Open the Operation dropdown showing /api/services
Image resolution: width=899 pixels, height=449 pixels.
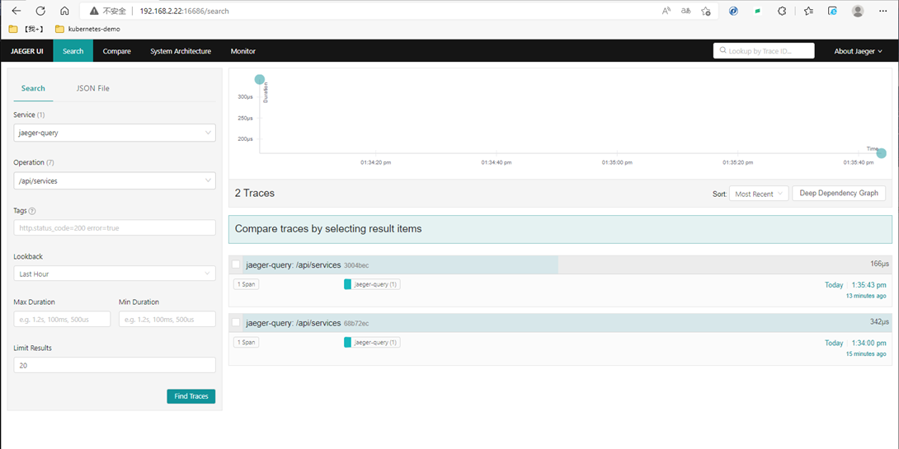(x=115, y=180)
